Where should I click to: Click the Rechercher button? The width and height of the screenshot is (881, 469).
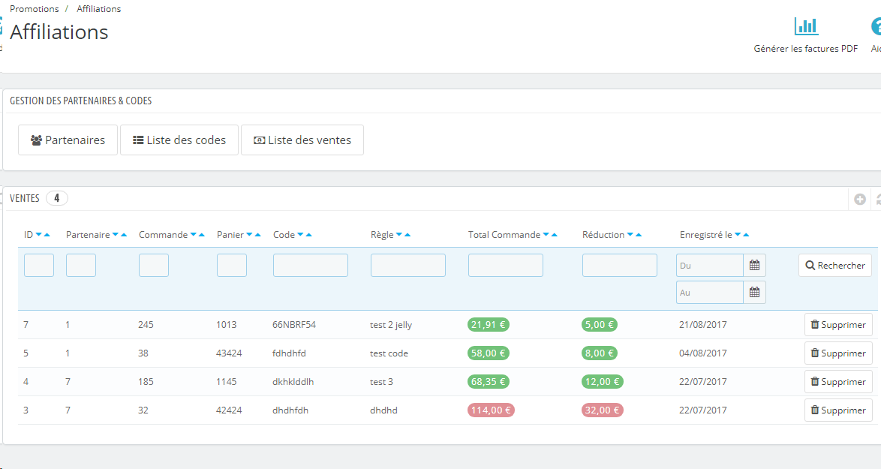coord(835,265)
